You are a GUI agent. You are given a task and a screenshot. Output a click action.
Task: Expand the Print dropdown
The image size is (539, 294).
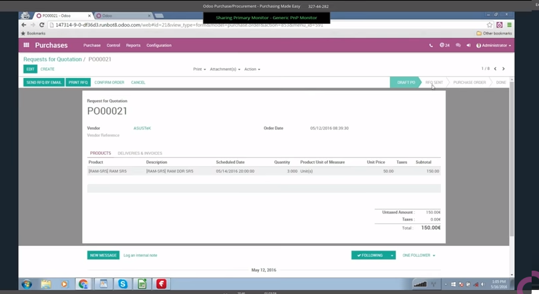click(x=199, y=69)
